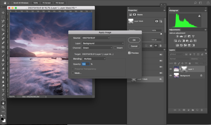The width and height of the screenshot is (211, 125).
Task: Add a Photo Filter adjustment
Action: click(187, 41)
